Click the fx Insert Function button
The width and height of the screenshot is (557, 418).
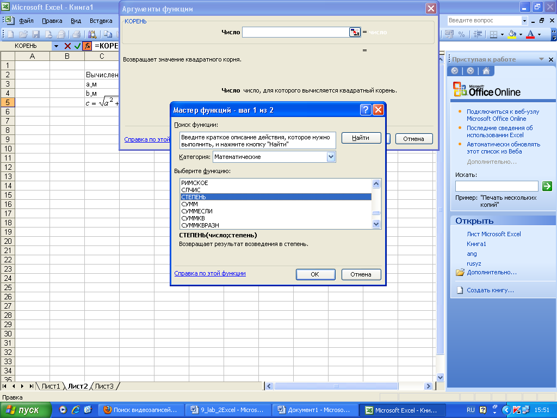88,46
